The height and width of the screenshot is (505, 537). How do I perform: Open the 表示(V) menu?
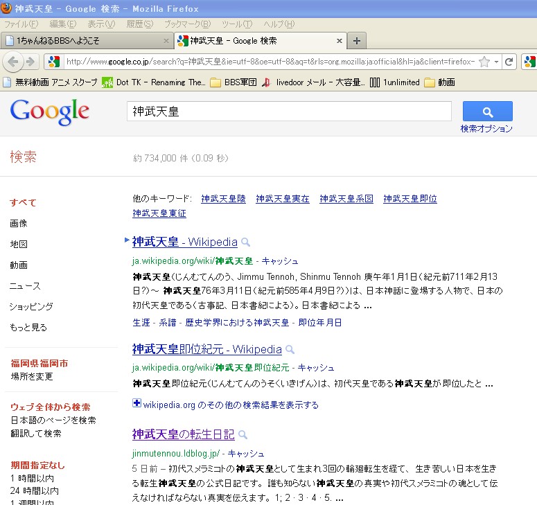tap(101, 24)
